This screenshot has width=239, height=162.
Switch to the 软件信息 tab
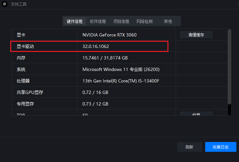click(98, 21)
